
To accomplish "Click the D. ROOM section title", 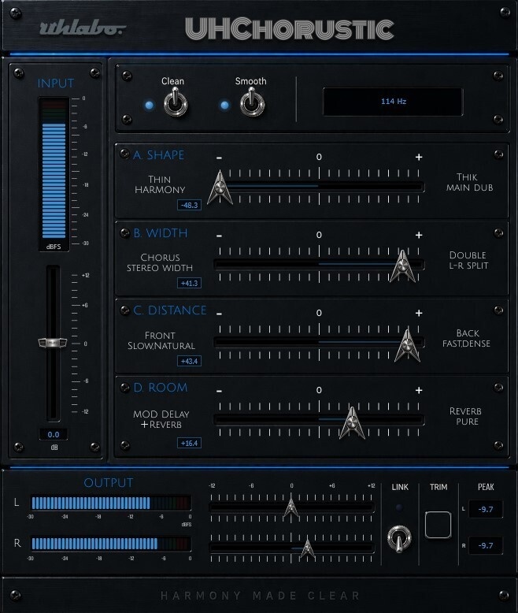I will pyautogui.click(x=161, y=388).
